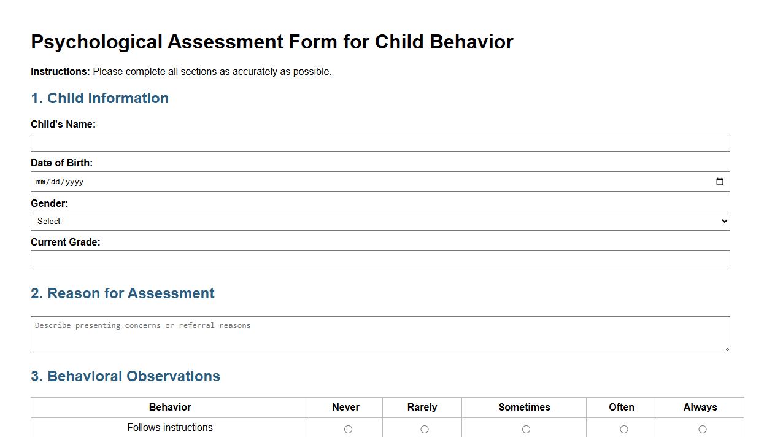This screenshot has height=437, width=775.
Task: Click the yyyy year segment of the date field
Action: [x=74, y=182]
